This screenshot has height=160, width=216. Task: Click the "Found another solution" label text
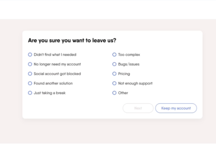pyautogui.click(x=53, y=83)
